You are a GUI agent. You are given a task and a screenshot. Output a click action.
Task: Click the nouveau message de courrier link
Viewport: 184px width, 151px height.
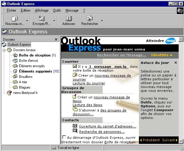pyautogui.click(x=113, y=75)
